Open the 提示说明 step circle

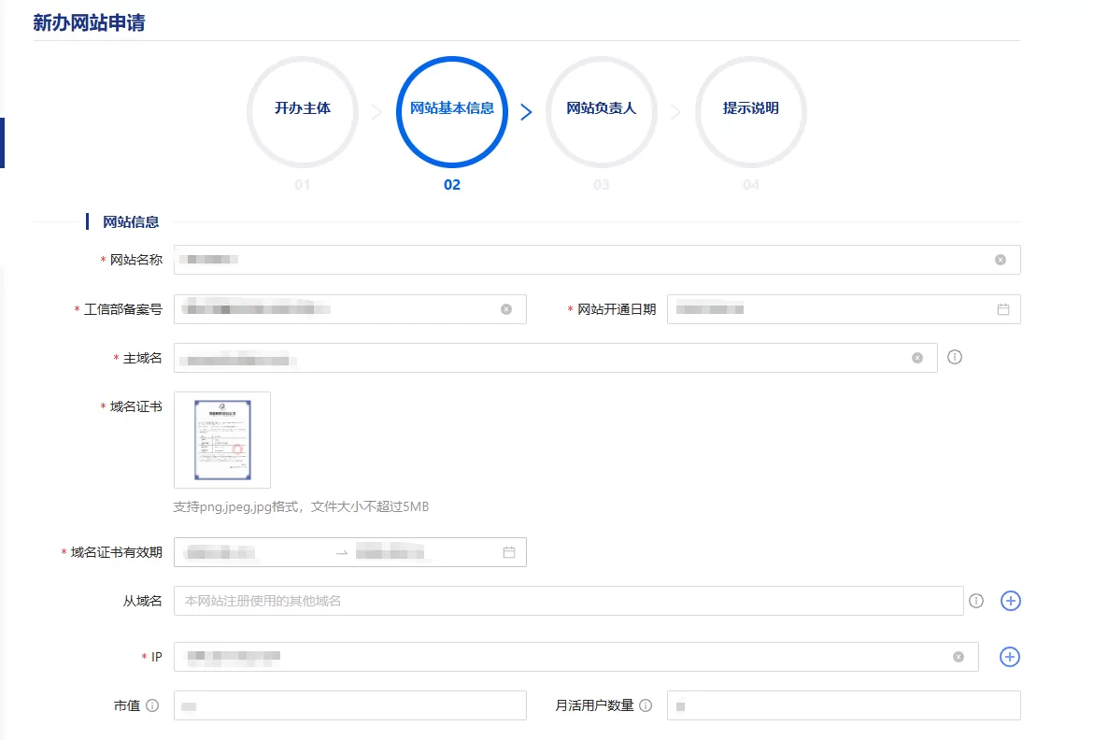tap(750, 111)
